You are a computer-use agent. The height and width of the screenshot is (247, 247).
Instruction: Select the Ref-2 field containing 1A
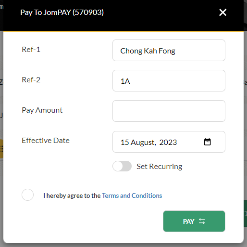coord(169,81)
